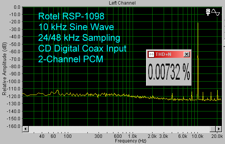Click the 300 frequency axis label
This screenshot has width=225, height=144.
point(98,136)
